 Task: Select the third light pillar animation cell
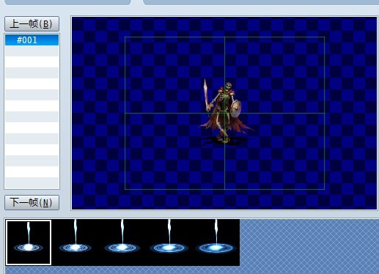(x=122, y=242)
